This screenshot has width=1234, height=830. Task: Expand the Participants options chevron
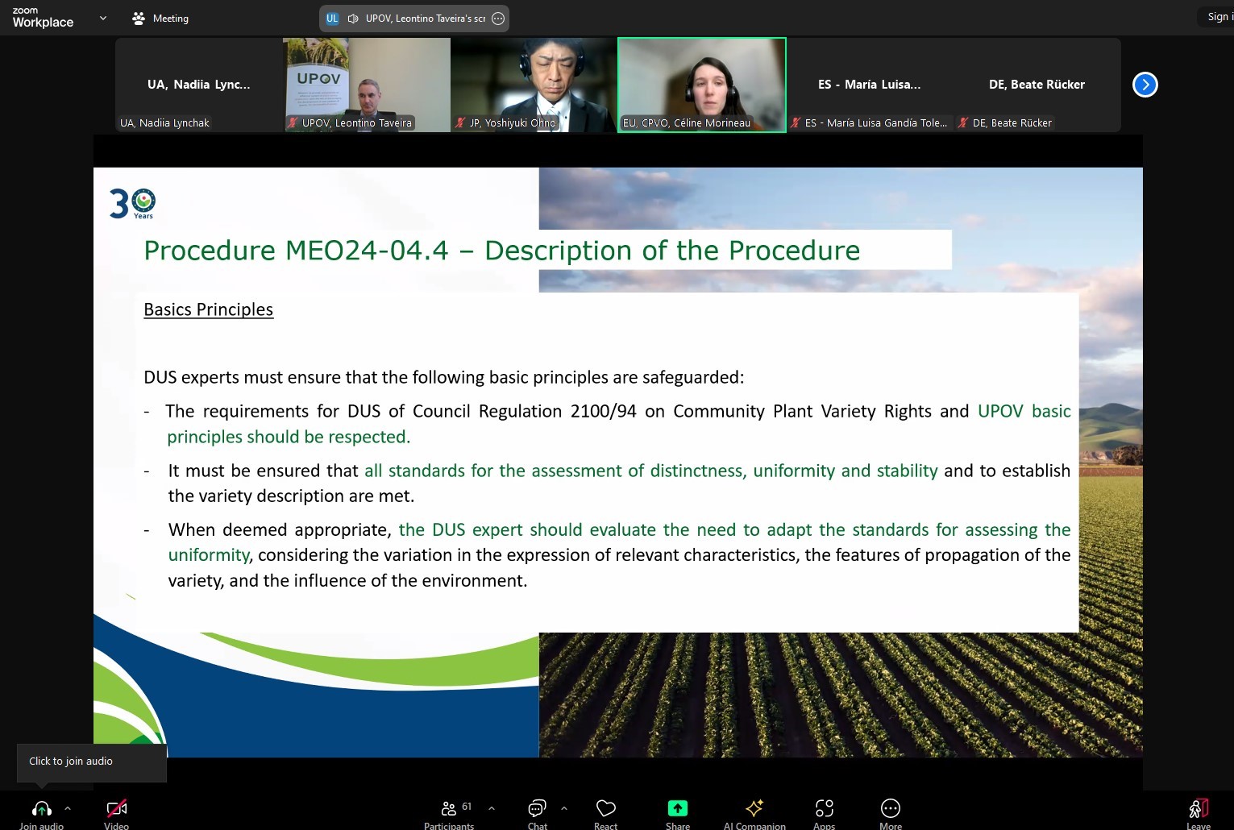click(492, 807)
